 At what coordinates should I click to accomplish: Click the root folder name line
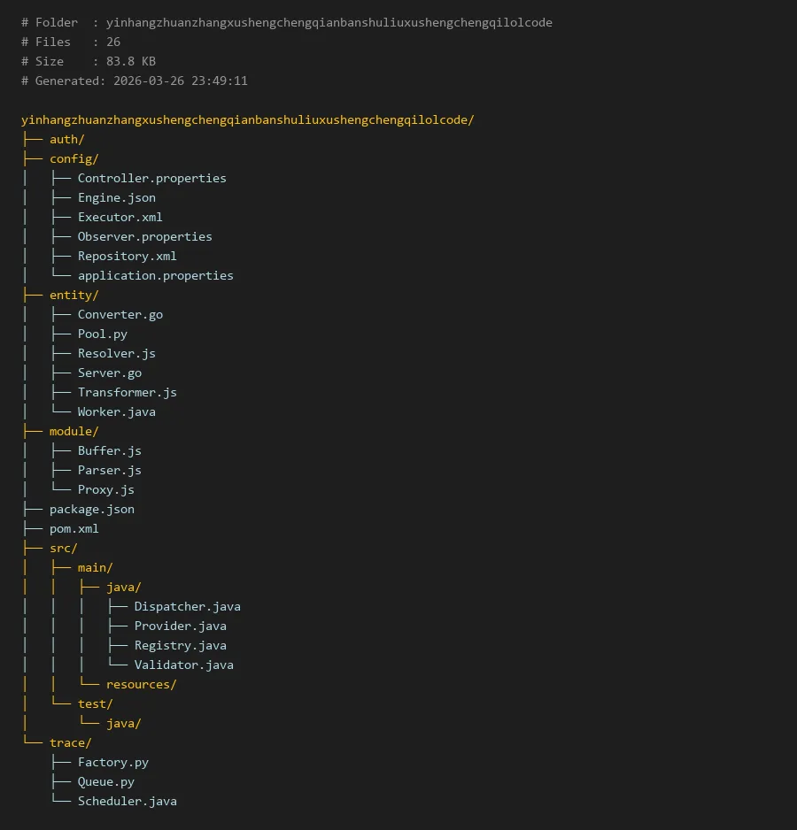(247, 119)
